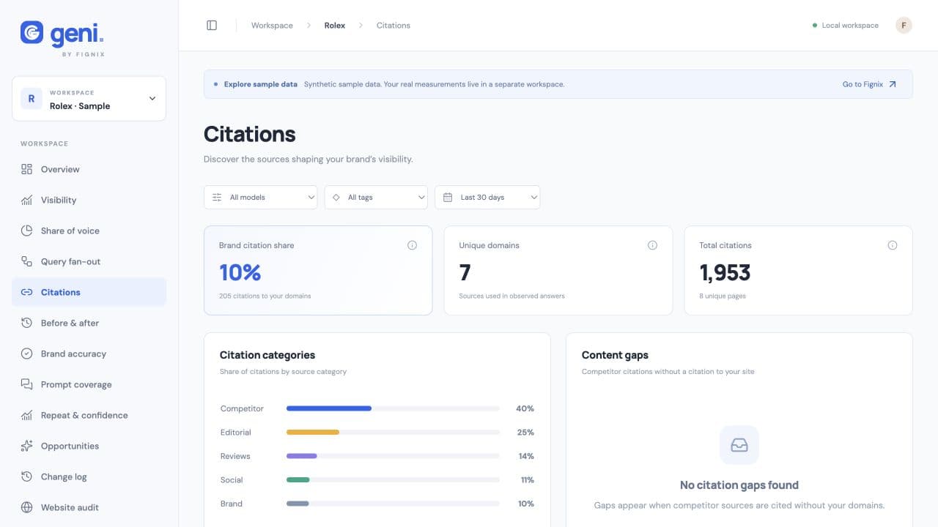
Task: Click the Brand citation share card
Action: (318, 270)
